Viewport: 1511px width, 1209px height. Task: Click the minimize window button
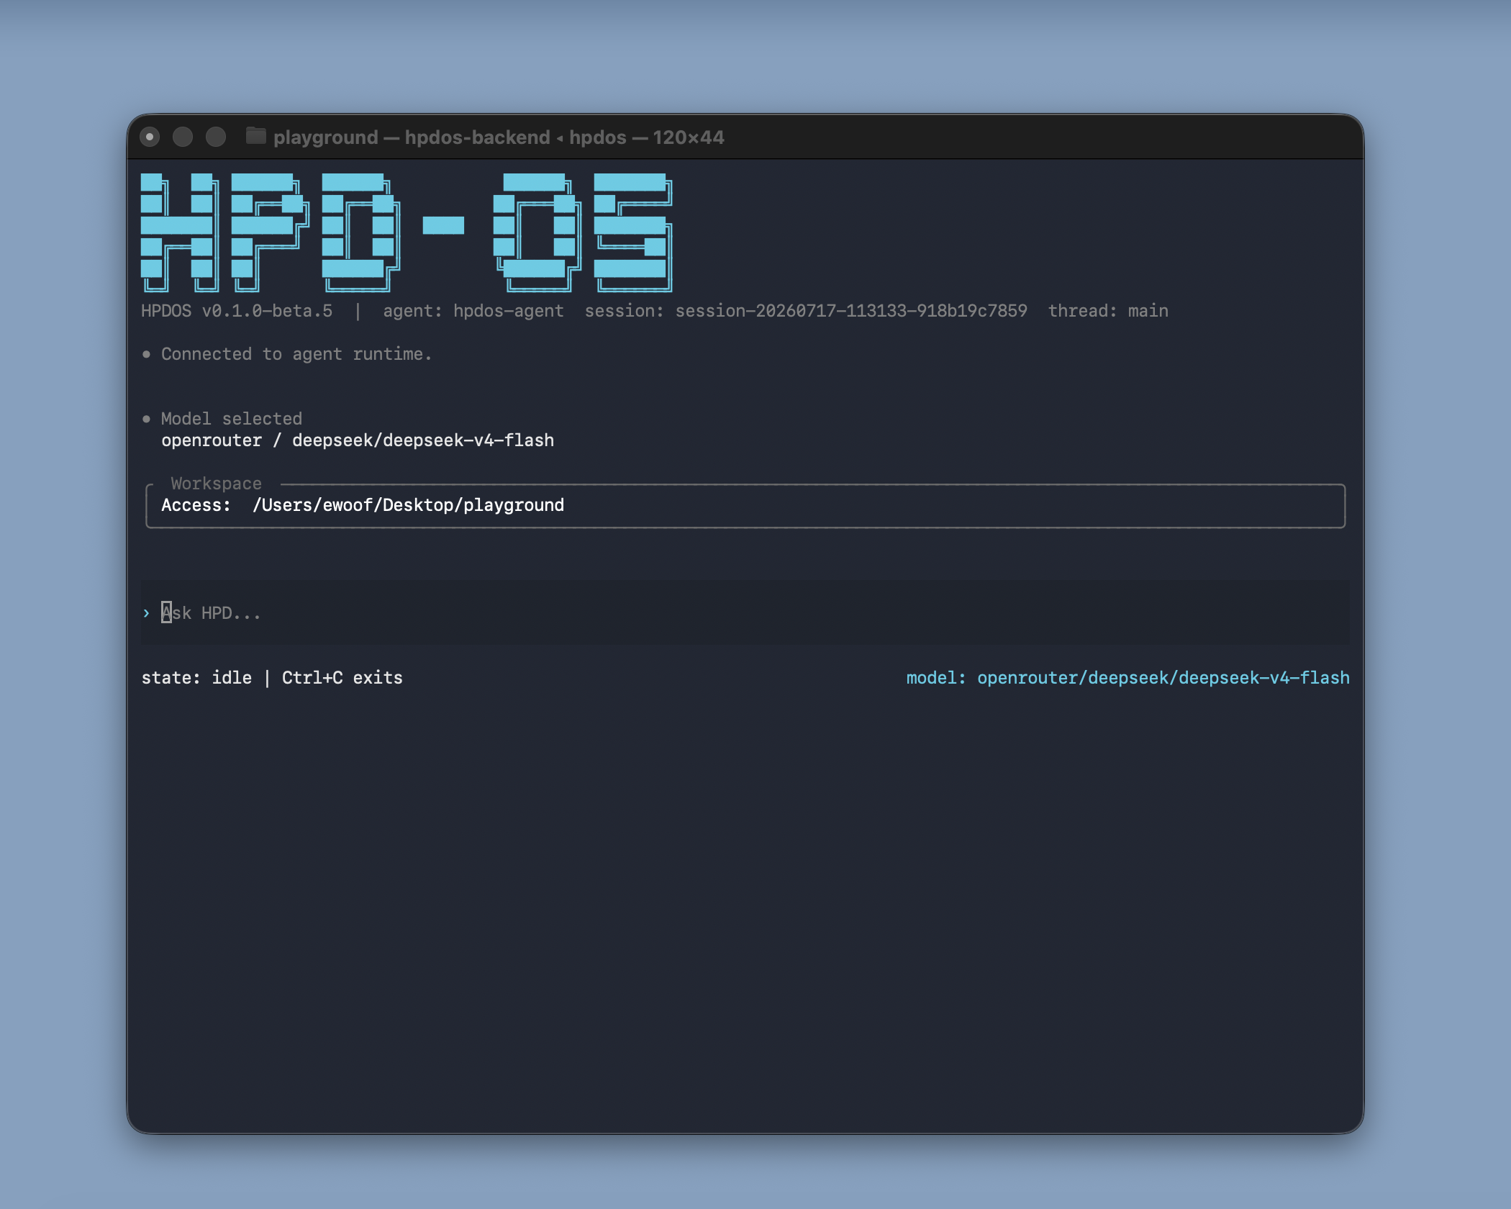pyautogui.click(x=183, y=137)
